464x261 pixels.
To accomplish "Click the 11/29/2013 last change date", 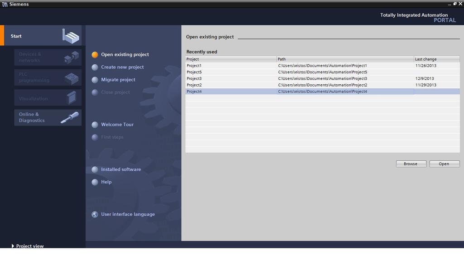I will 426,85.
